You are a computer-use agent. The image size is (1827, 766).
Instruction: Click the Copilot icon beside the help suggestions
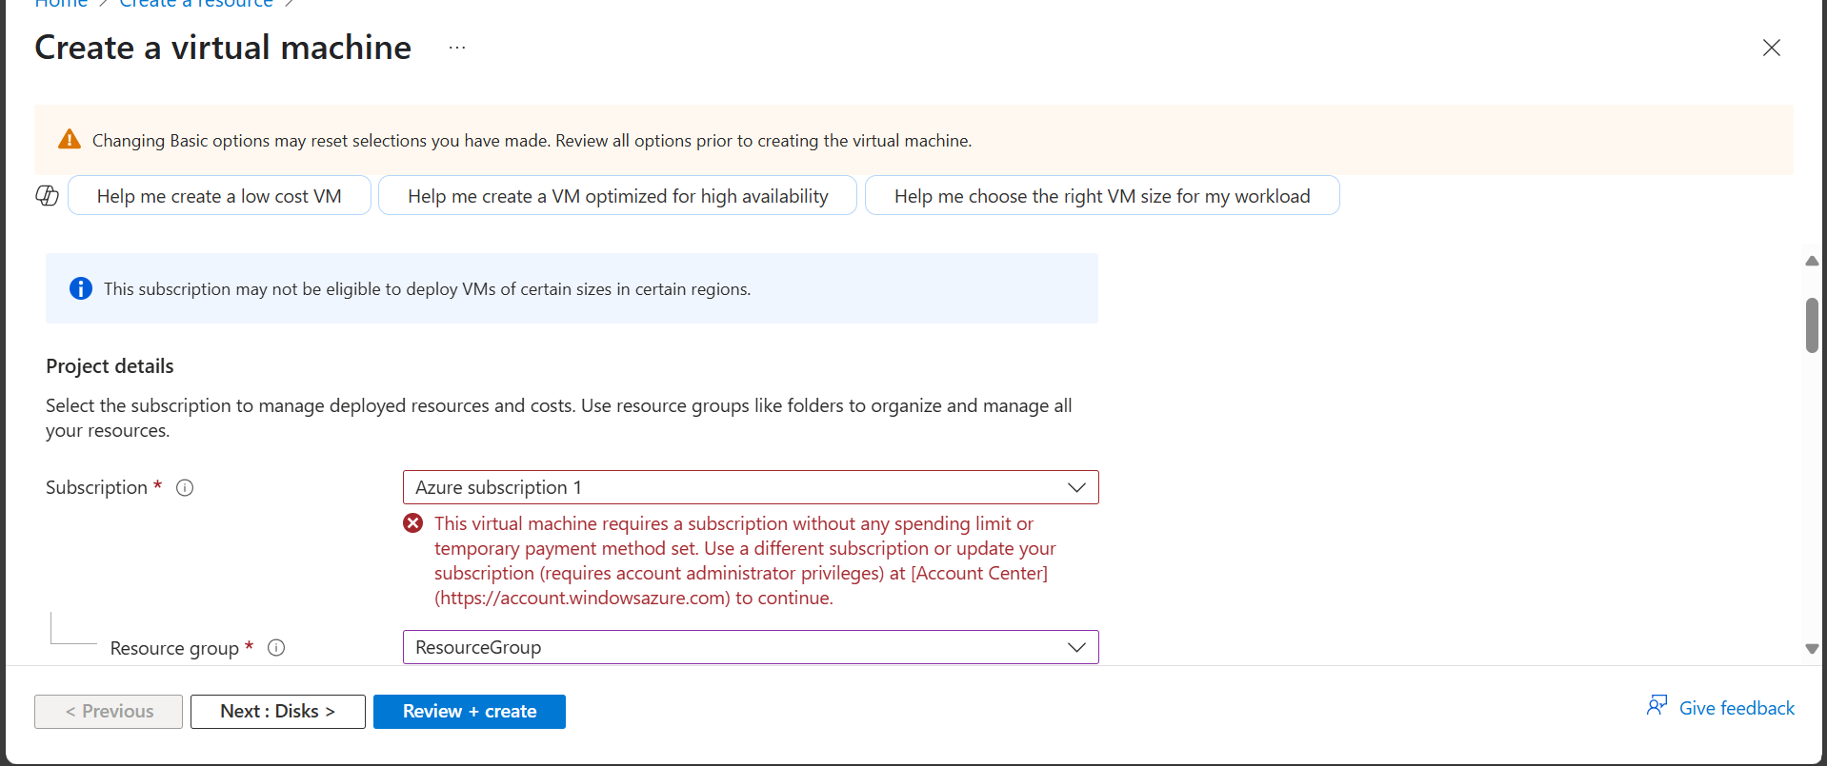coord(47,196)
